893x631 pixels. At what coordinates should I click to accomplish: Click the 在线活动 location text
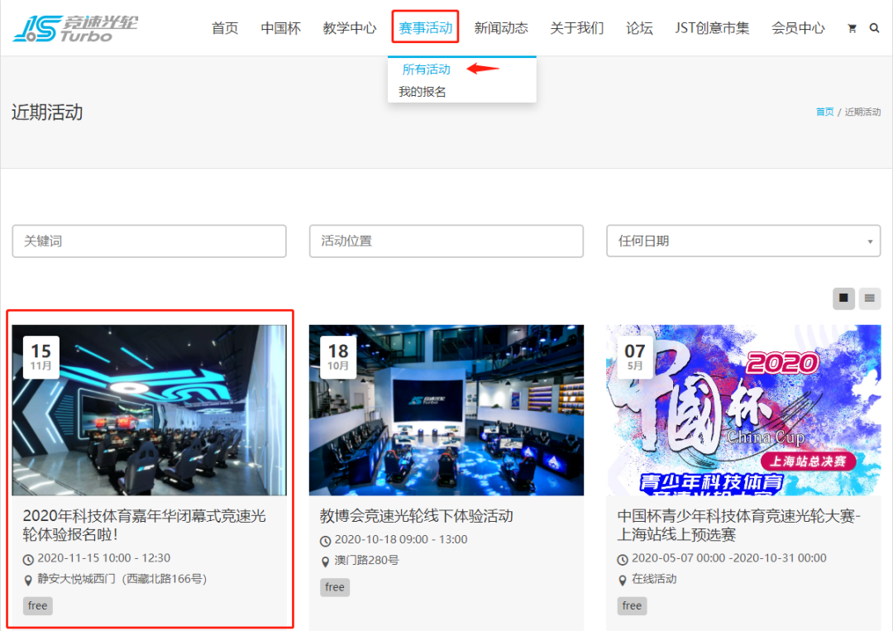[x=654, y=579]
